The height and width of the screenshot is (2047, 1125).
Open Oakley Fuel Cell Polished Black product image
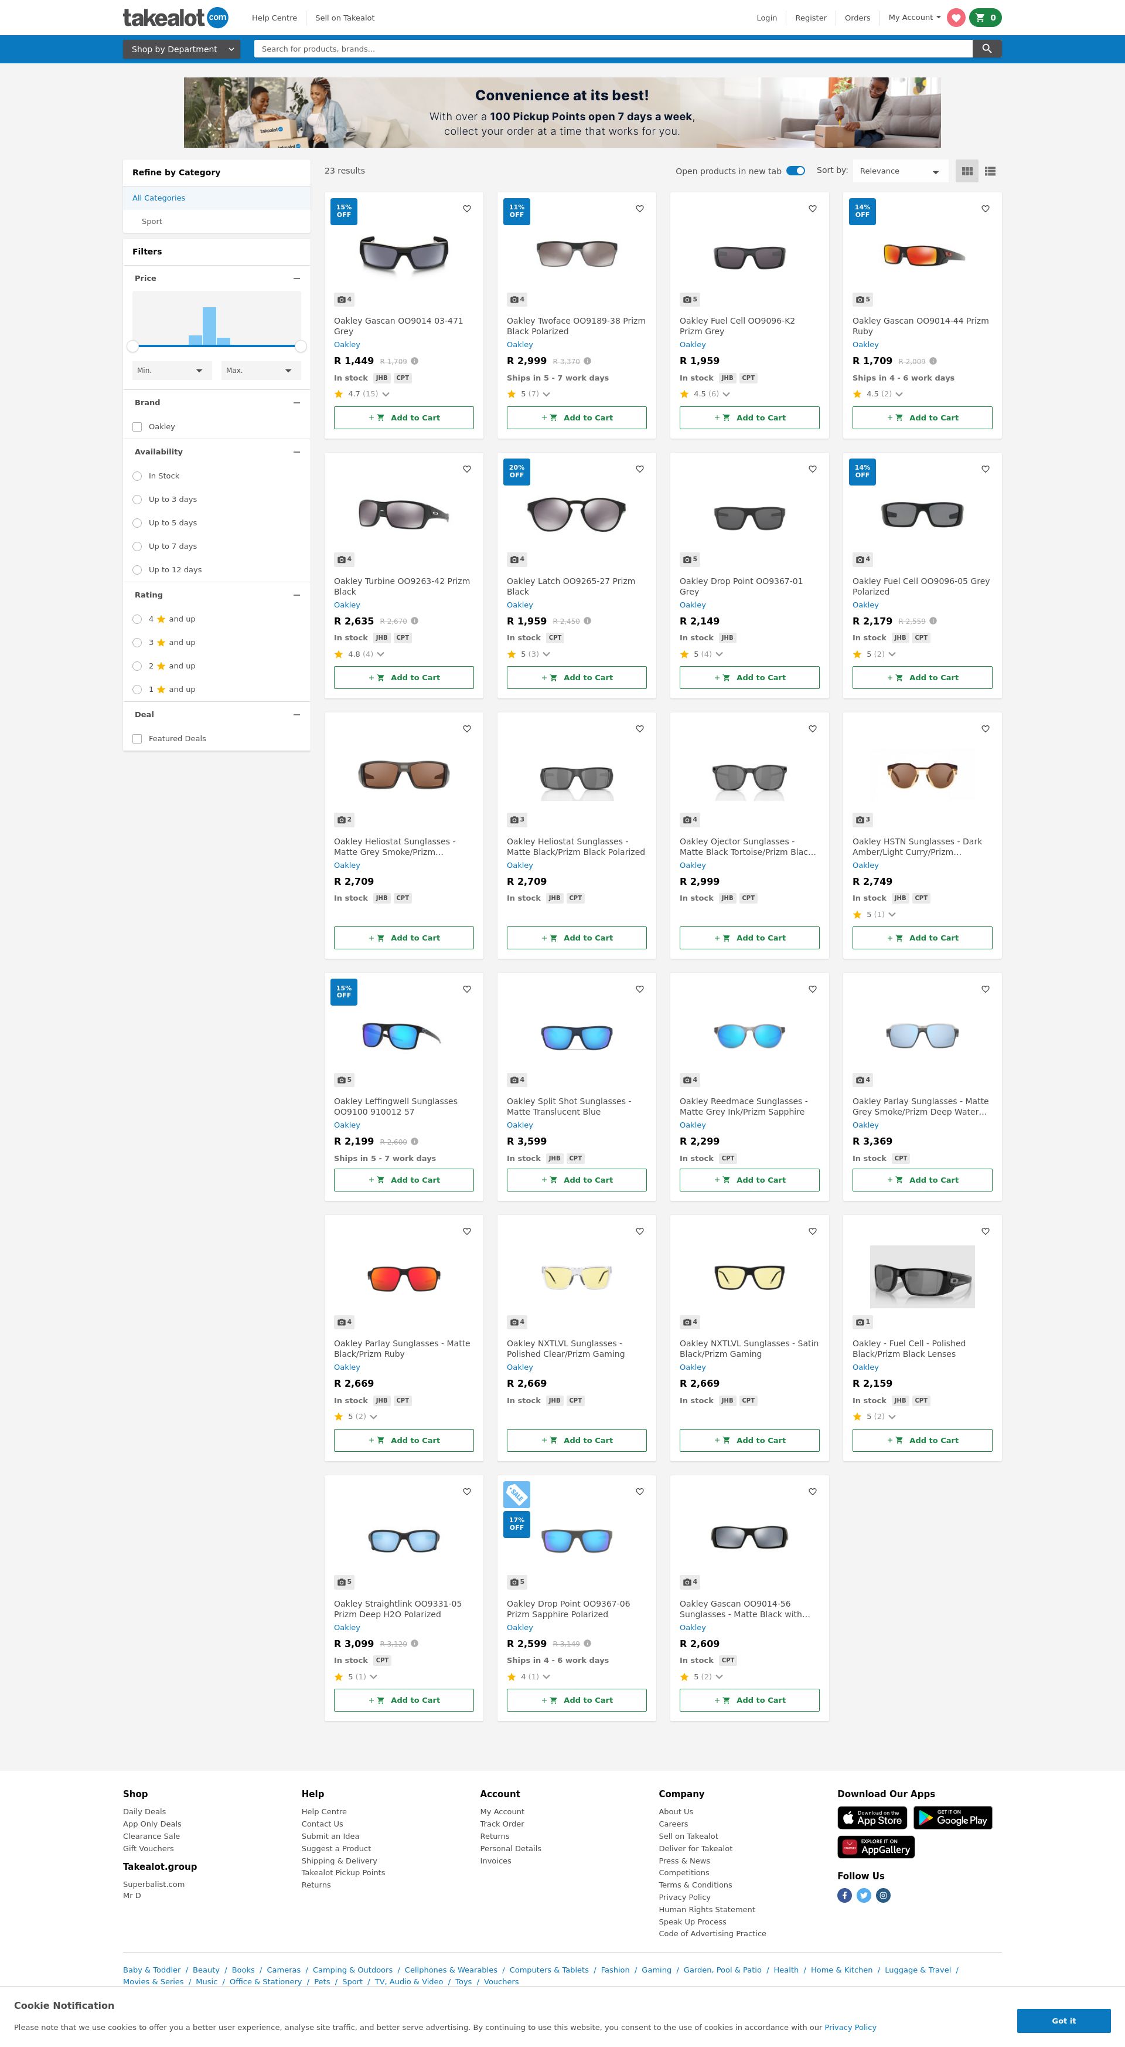click(x=922, y=1276)
